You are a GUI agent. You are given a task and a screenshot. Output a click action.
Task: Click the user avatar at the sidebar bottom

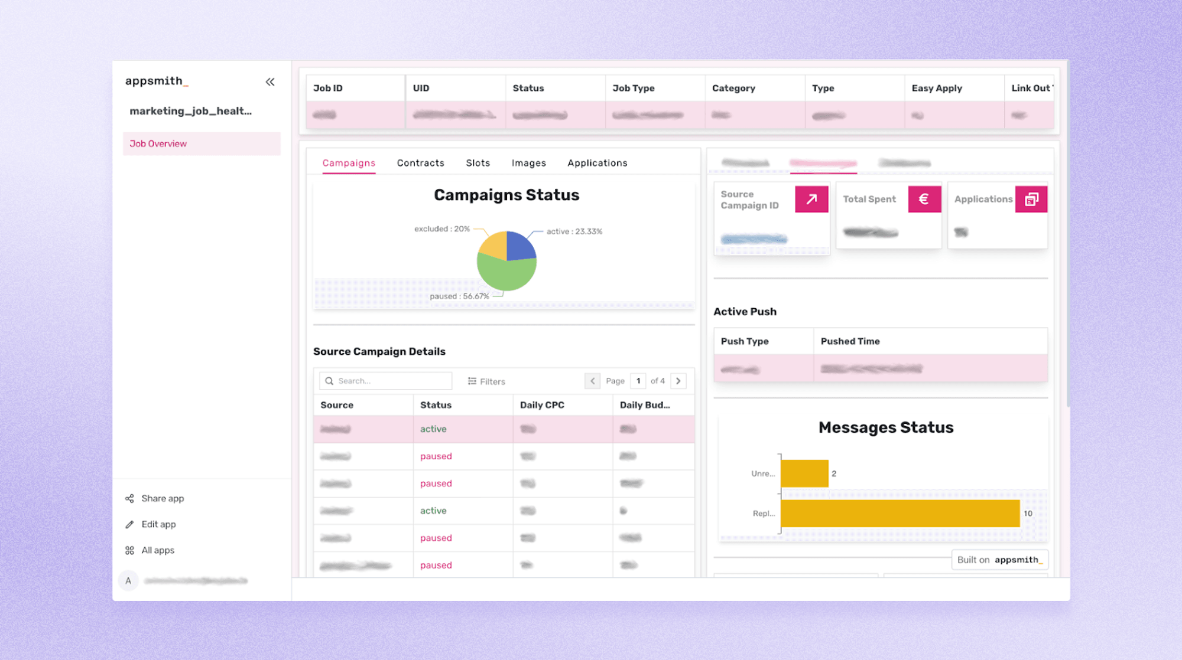[x=128, y=581]
